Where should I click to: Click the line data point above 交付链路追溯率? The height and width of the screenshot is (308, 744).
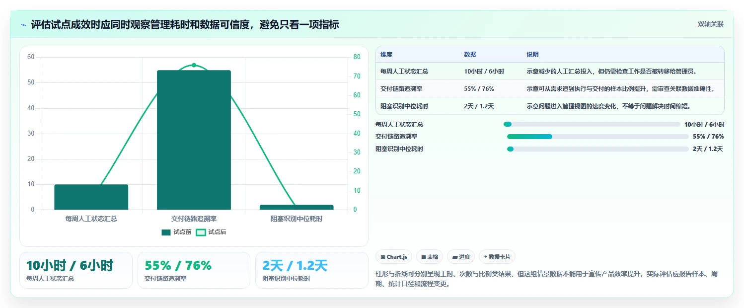point(194,65)
